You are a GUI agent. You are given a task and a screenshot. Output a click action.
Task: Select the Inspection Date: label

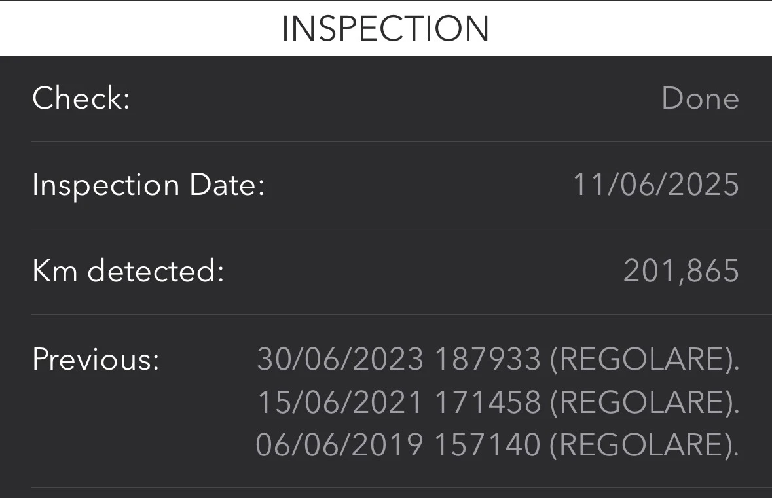tap(148, 185)
